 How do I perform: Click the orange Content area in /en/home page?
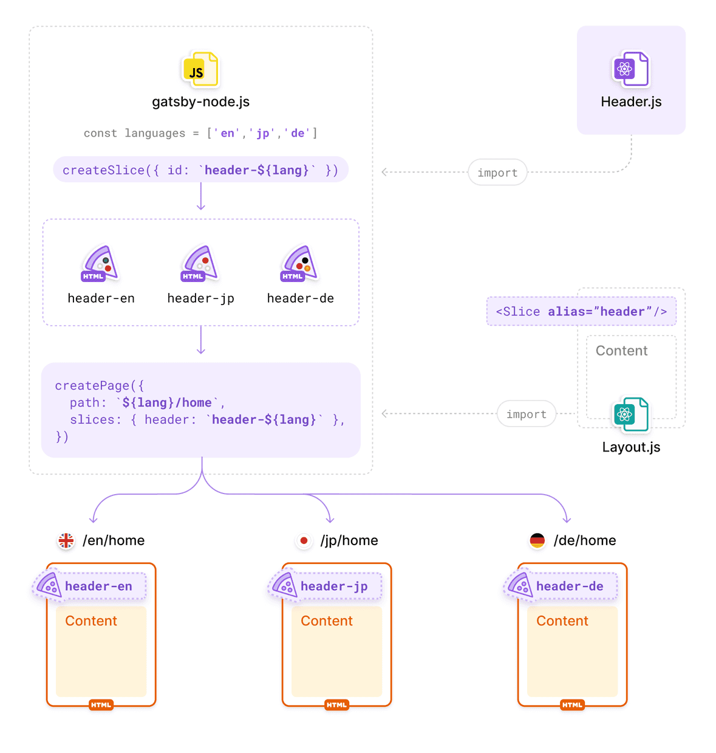point(101,652)
